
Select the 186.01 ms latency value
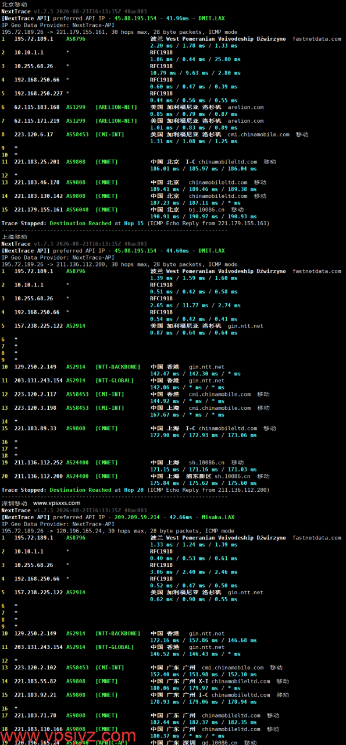point(163,169)
